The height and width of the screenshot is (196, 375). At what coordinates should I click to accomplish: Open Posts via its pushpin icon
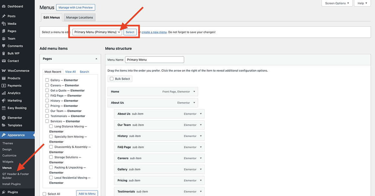[x=4, y=16]
